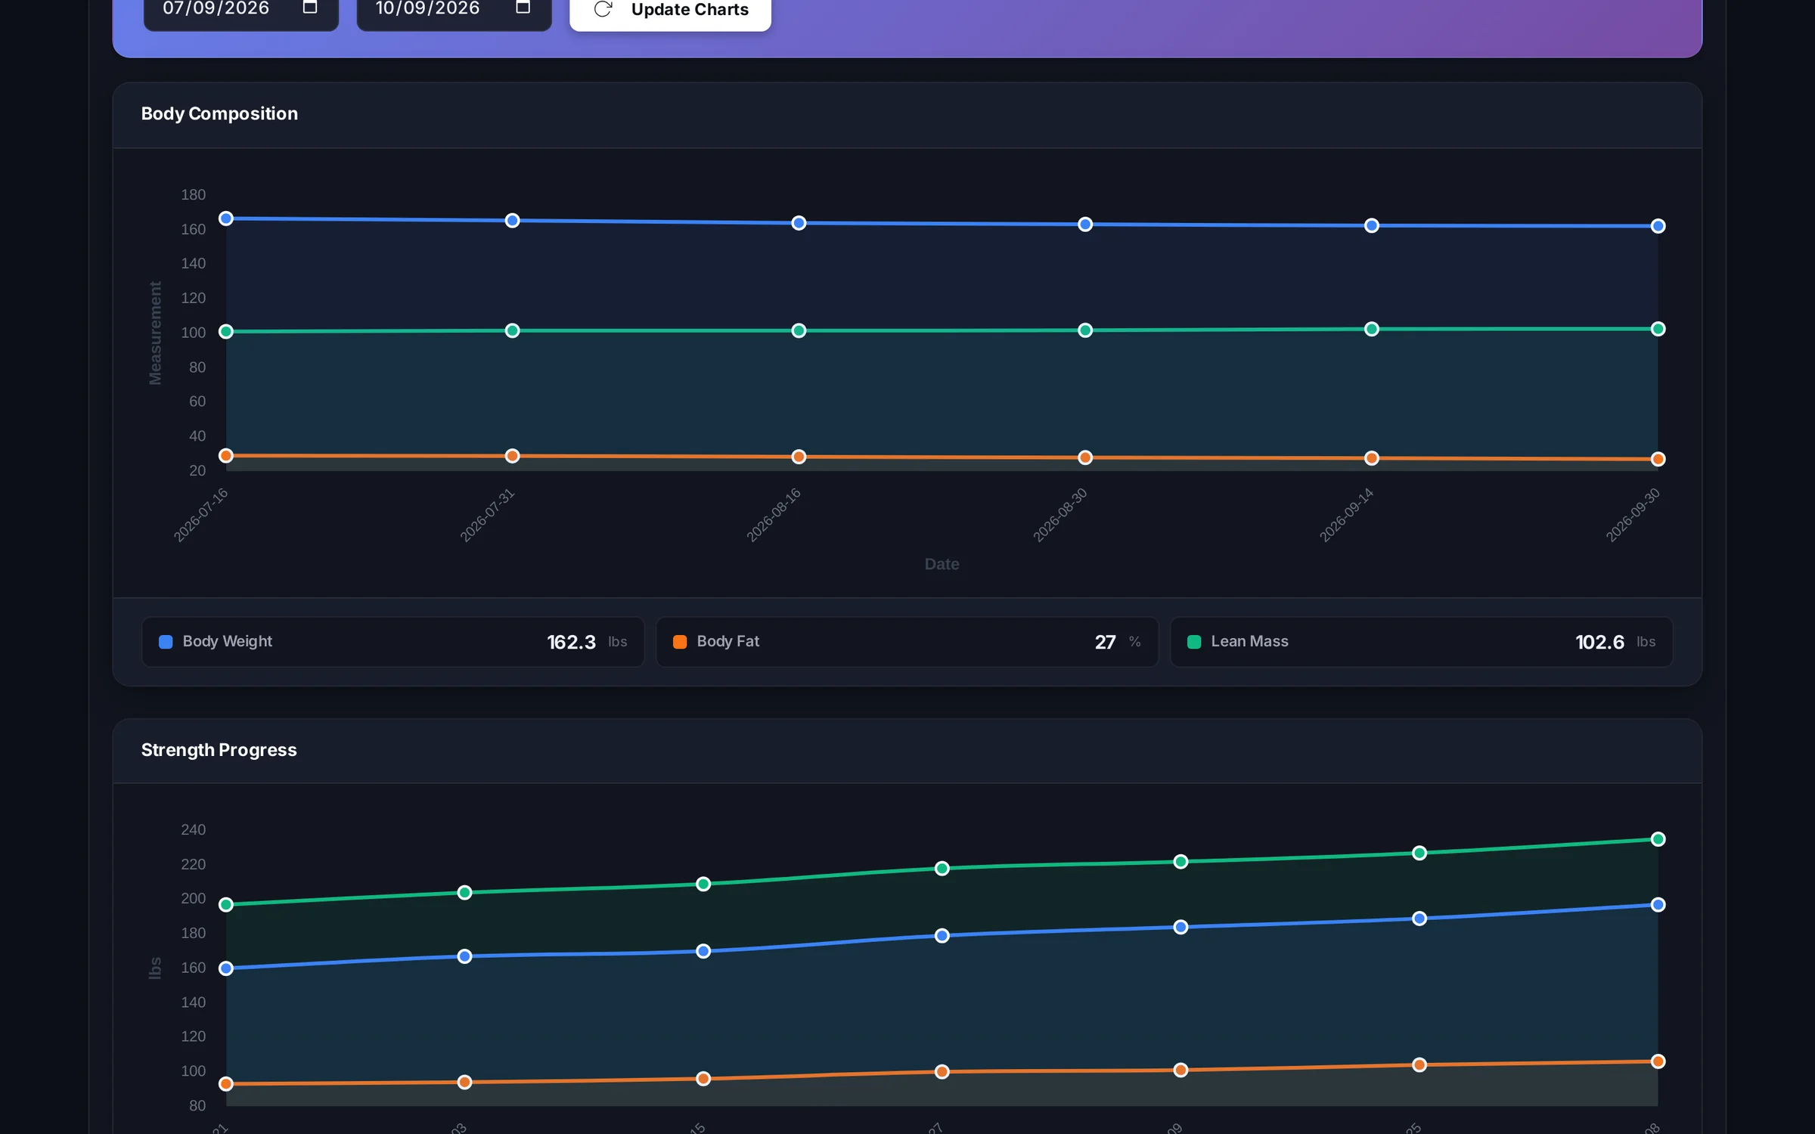Open calendar picker for 10/09/2026 date
Image resolution: width=1815 pixels, height=1134 pixels.
(523, 8)
